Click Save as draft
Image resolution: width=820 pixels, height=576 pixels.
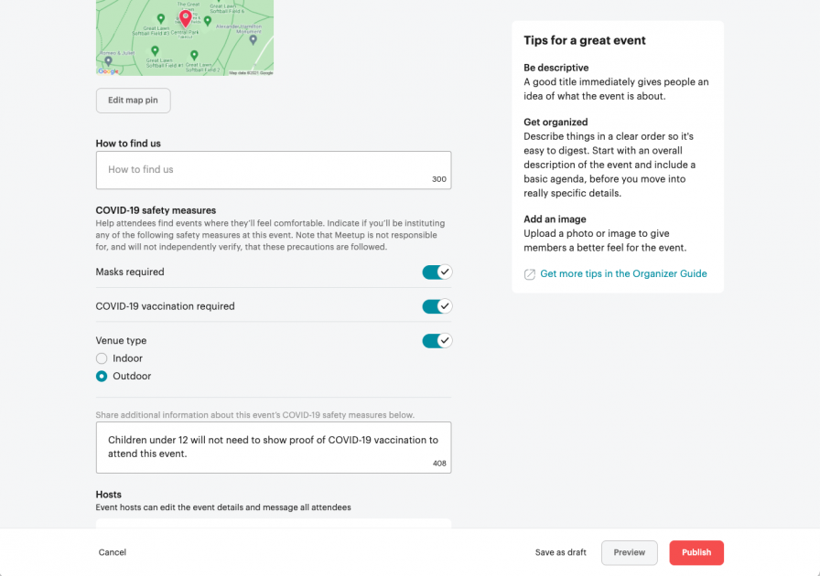560,552
